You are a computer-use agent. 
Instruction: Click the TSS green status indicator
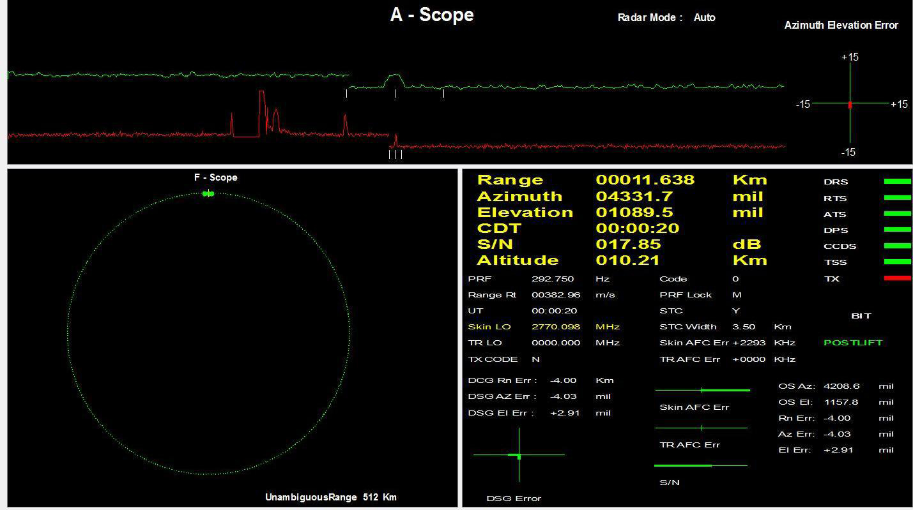click(897, 262)
